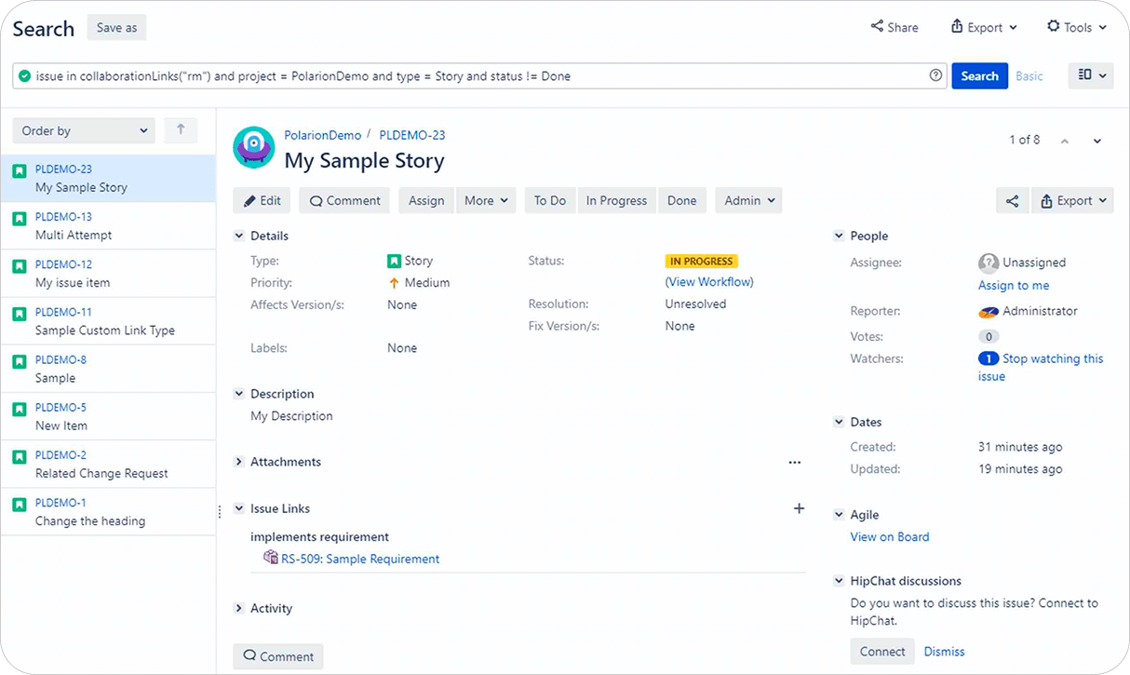Viewport: 1130px width, 675px height.
Task: Open the View on Board link
Action: [890, 537]
